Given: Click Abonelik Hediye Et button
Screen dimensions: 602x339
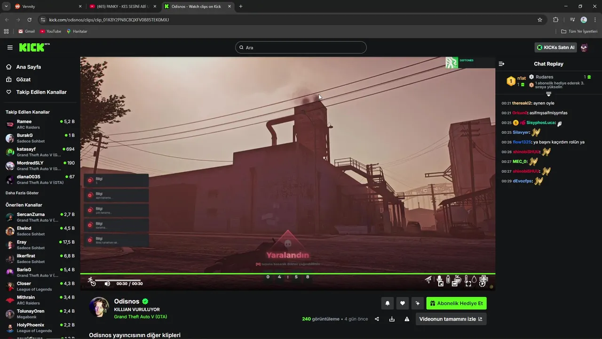Looking at the screenshot, I should 456,303.
